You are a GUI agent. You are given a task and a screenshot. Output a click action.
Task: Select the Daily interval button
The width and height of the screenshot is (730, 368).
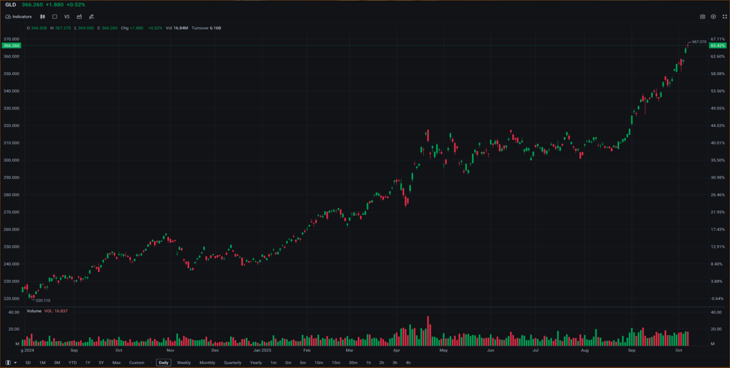[x=163, y=363]
